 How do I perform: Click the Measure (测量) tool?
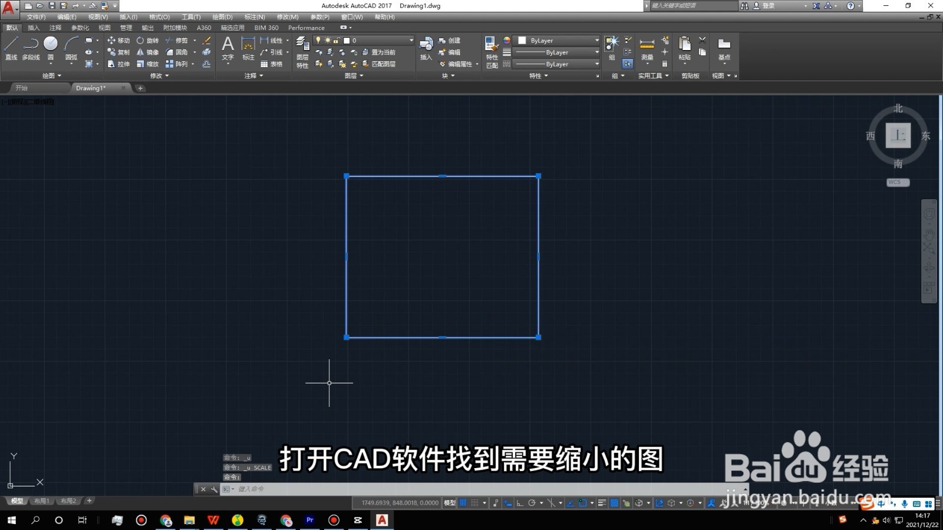coord(647,48)
